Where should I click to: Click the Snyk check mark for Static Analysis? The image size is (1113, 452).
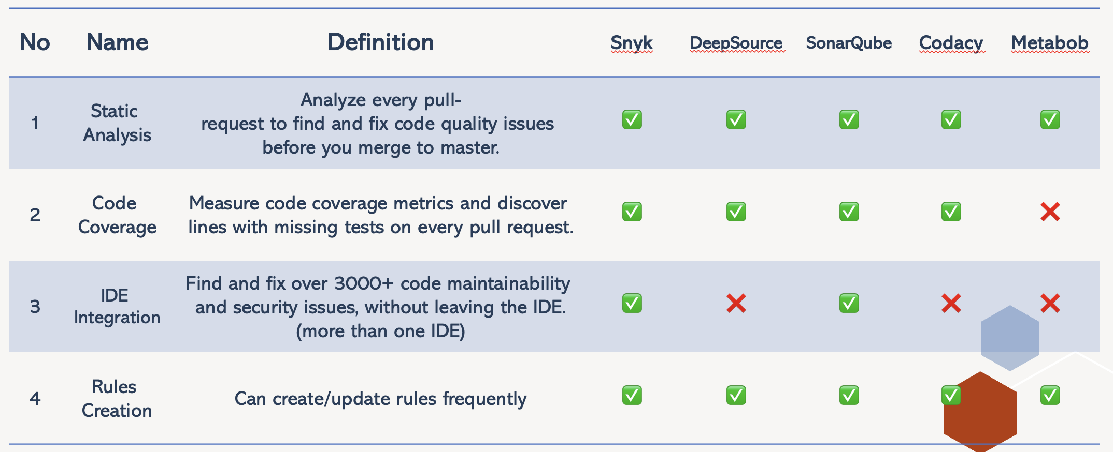tap(632, 119)
